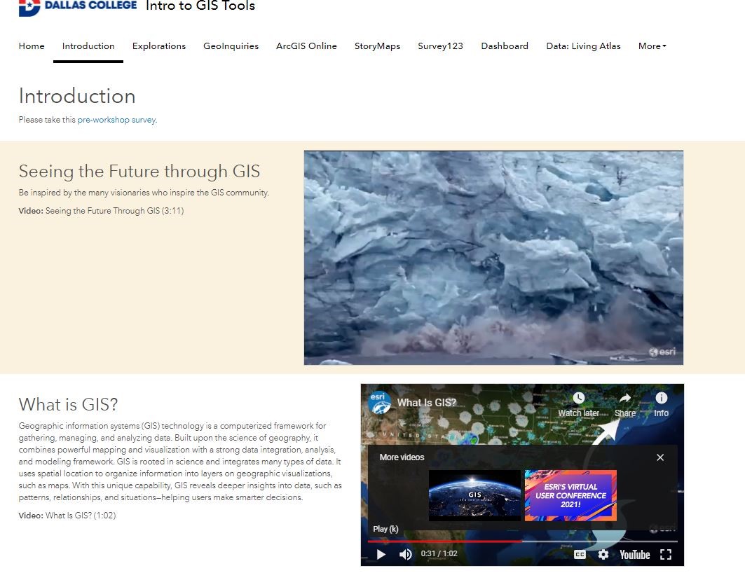Close the More videos overlay
This screenshot has width=745, height=573.
pyautogui.click(x=659, y=457)
